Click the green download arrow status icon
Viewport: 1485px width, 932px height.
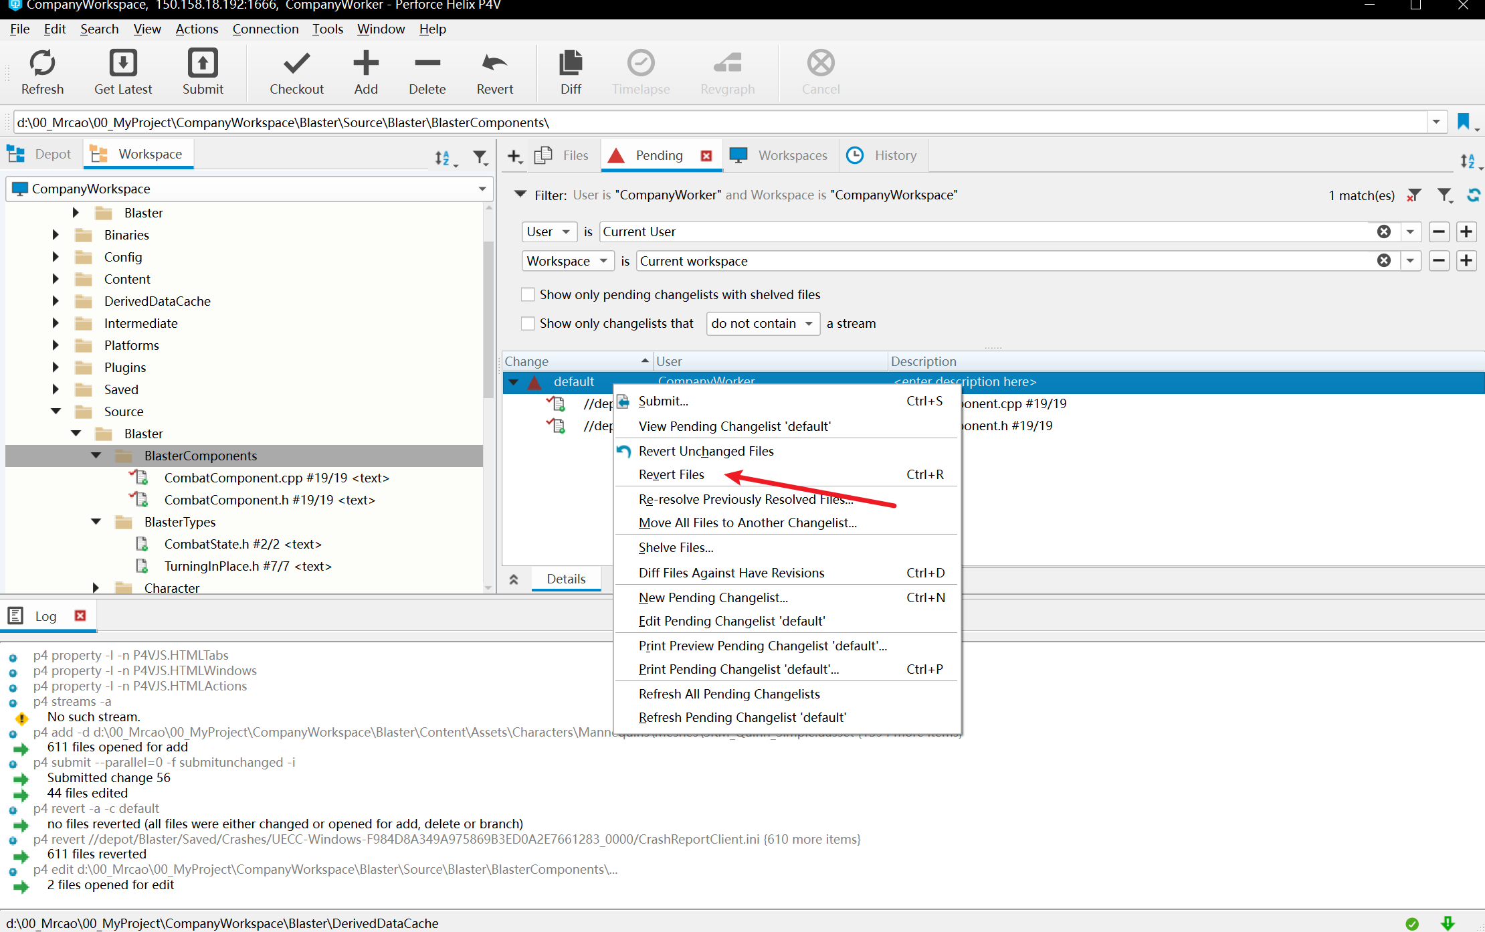point(1448,924)
